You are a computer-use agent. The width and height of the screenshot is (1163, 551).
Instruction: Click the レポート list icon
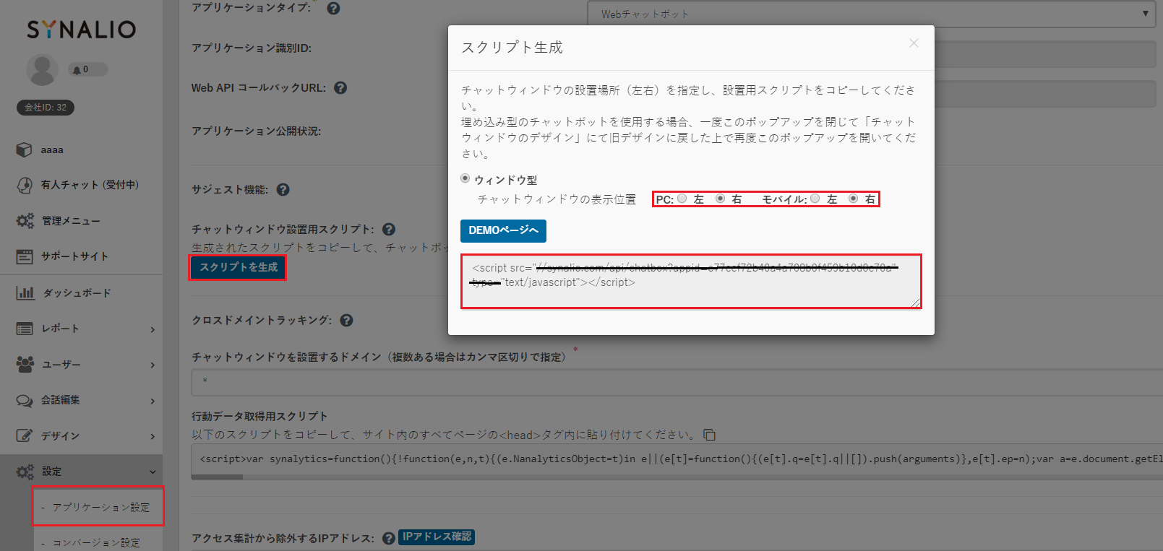click(25, 329)
